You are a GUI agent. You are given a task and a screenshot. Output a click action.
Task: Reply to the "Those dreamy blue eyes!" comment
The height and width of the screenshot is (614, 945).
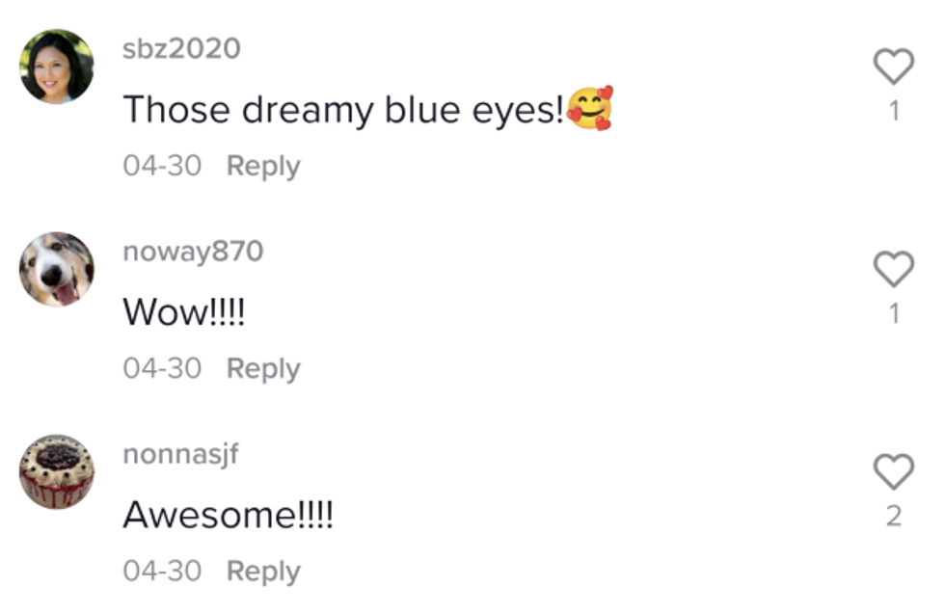263,166
